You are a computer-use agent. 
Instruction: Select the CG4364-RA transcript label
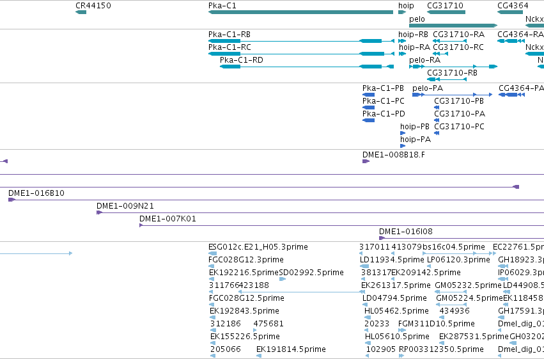pyautogui.click(x=520, y=35)
